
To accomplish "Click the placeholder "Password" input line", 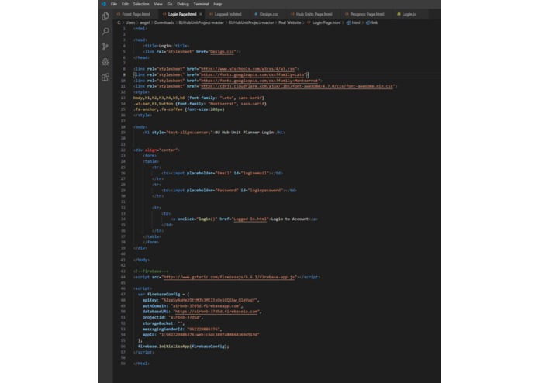I will [x=229, y=190].
